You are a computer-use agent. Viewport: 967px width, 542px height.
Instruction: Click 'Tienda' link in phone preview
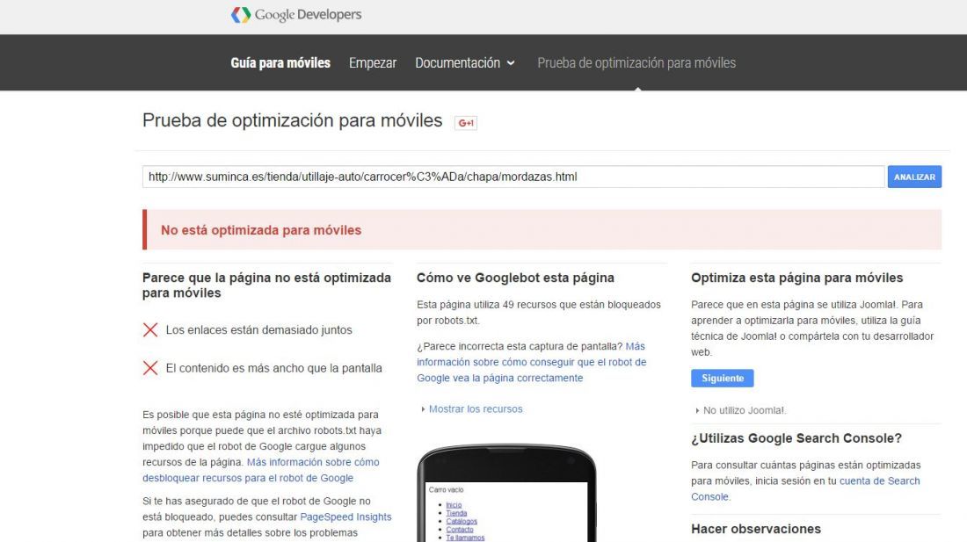(456, 513)
